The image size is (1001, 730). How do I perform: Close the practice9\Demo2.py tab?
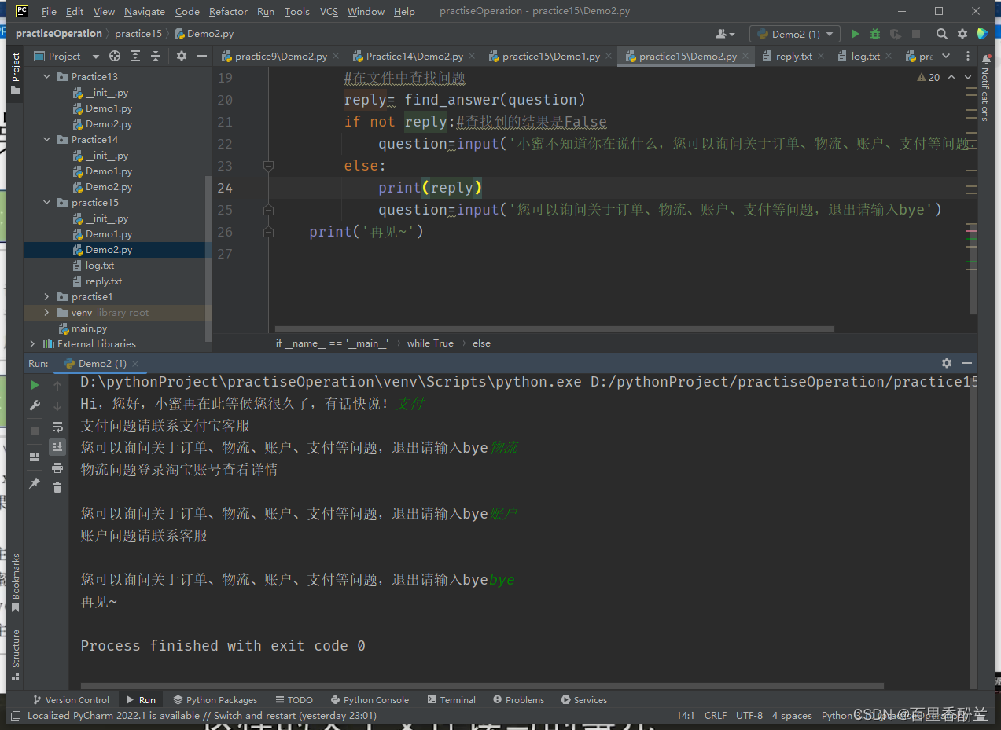pyautogui.click(x=336, y=56)
